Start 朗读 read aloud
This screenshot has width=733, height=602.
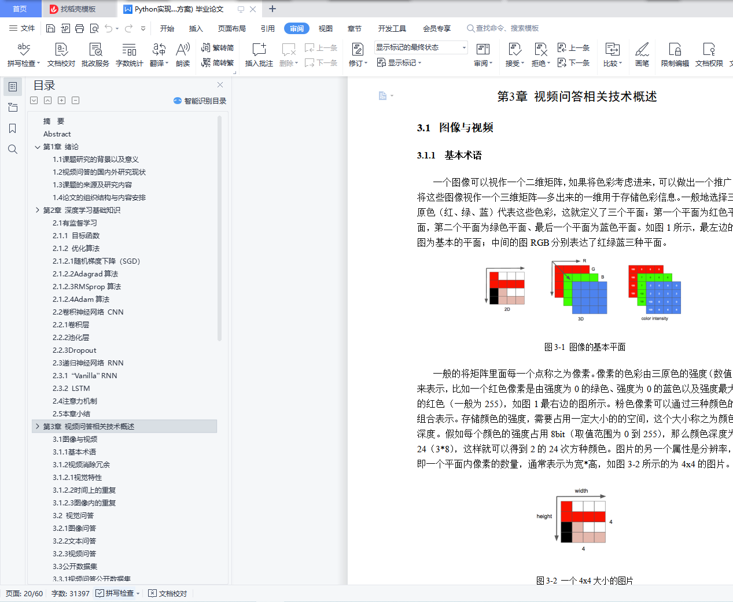pyautogui.click(x=183, y=55)
